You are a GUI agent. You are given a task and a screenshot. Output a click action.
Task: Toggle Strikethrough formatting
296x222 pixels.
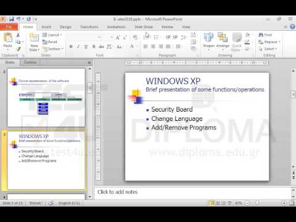pyautogui.click(x=101, y=47)
